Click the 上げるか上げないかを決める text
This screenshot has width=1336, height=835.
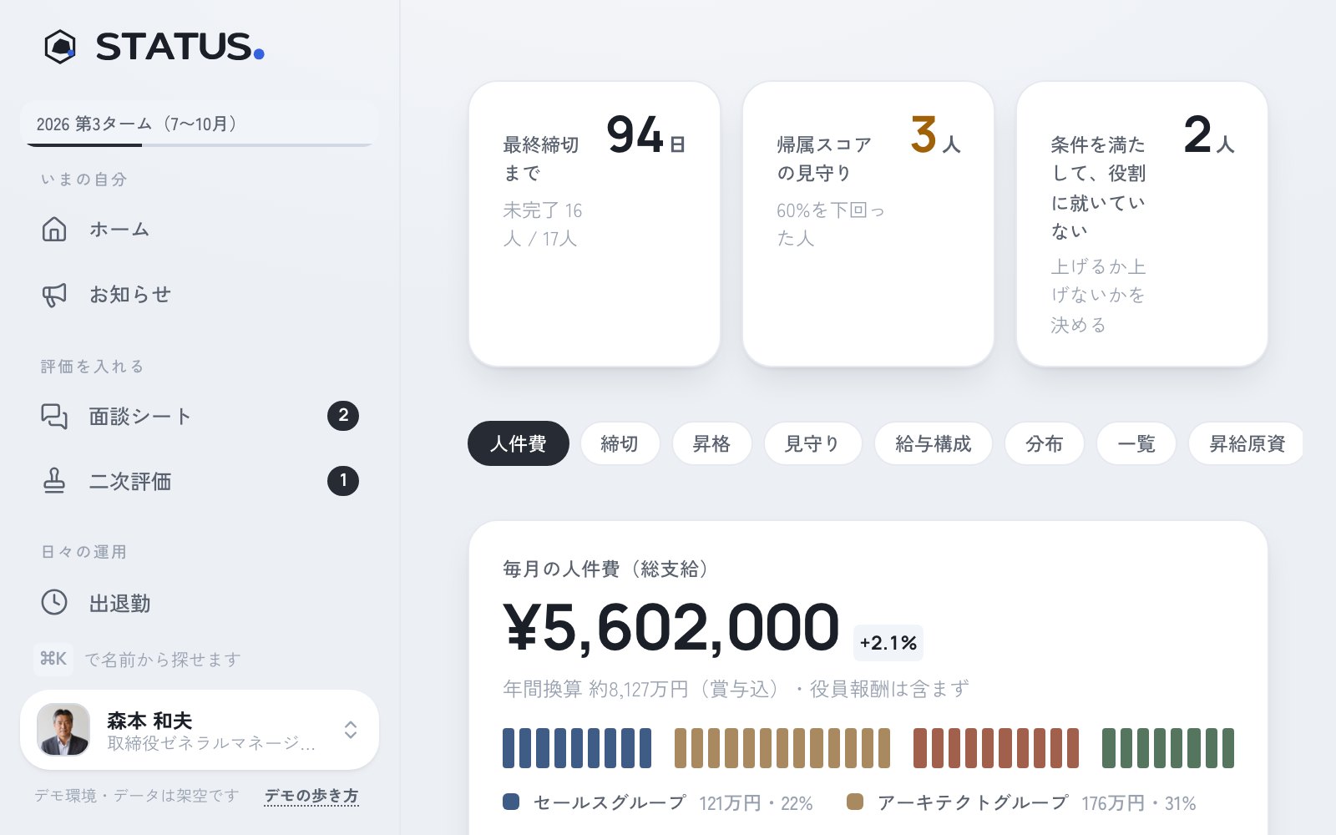1098,296
